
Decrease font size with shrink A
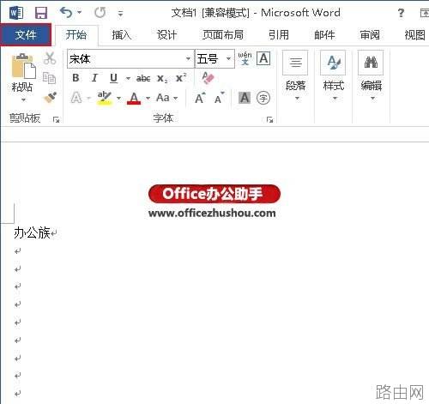[220, 98]
